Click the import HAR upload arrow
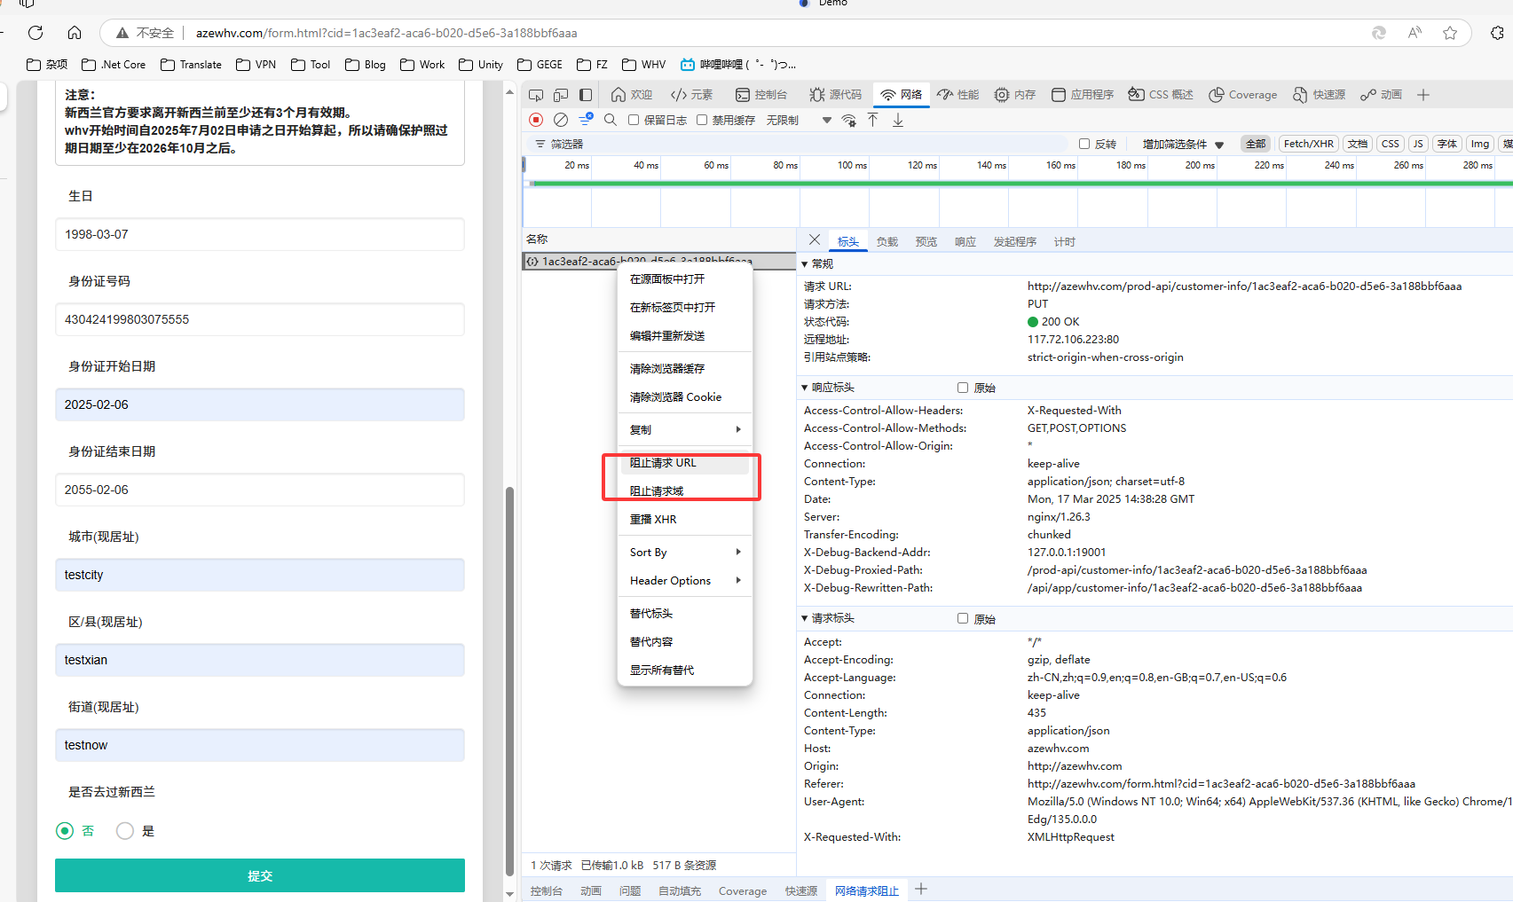 (x=873, y=120)
